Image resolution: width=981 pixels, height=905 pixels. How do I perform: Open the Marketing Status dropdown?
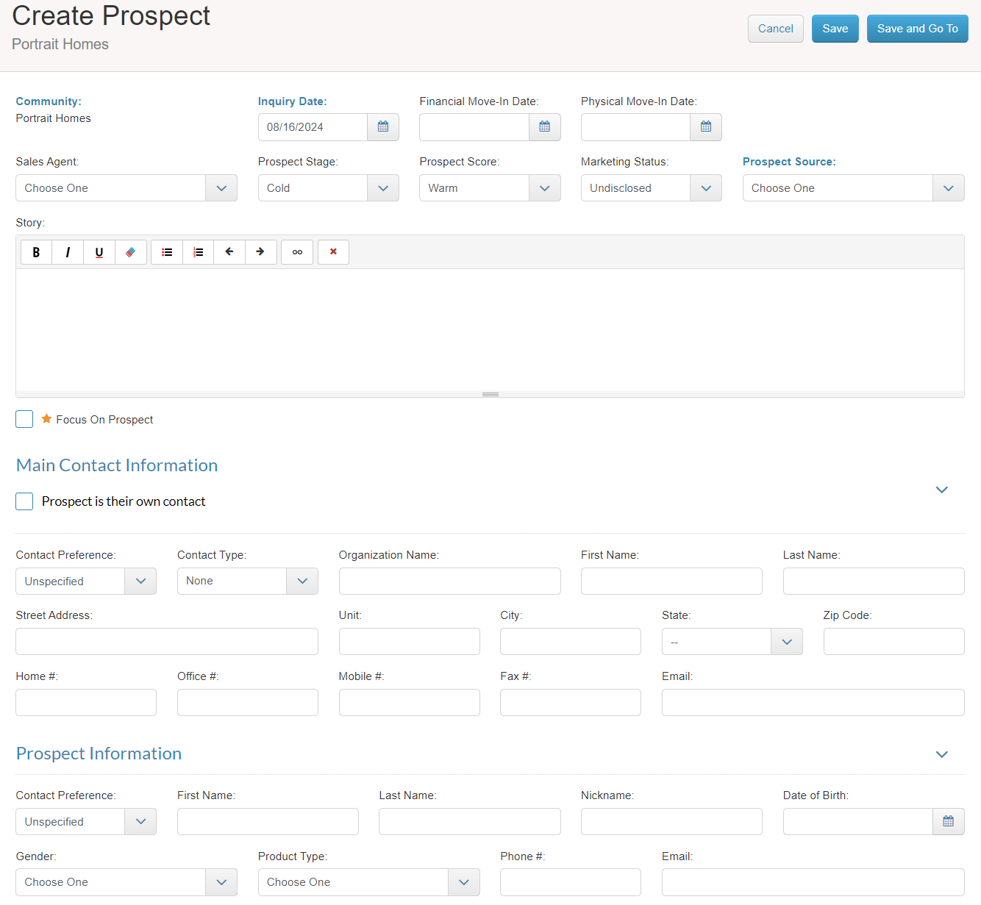652,188
